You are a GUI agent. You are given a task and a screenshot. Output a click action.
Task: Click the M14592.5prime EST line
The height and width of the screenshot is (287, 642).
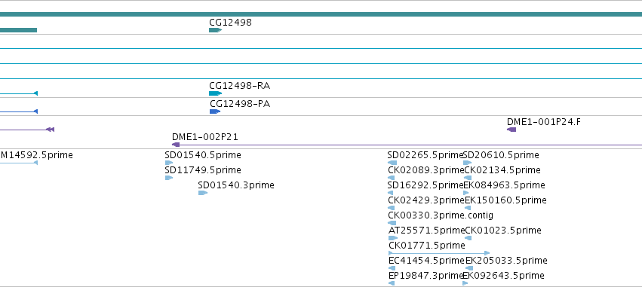pos(19,163)
